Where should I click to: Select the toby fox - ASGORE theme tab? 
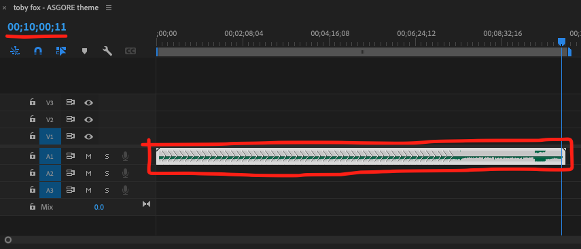coord(56,7)
